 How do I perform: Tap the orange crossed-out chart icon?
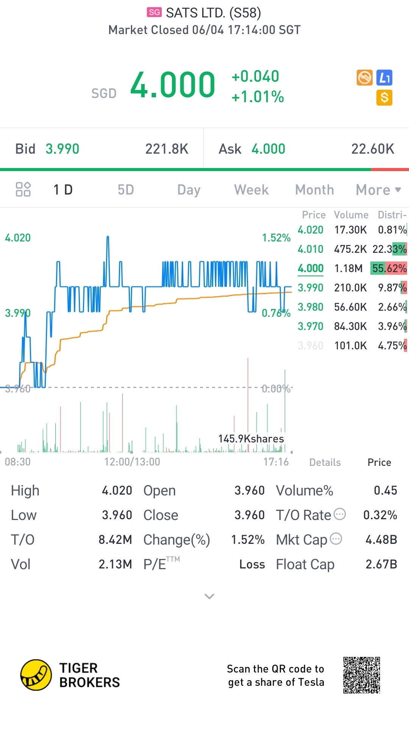365,78
